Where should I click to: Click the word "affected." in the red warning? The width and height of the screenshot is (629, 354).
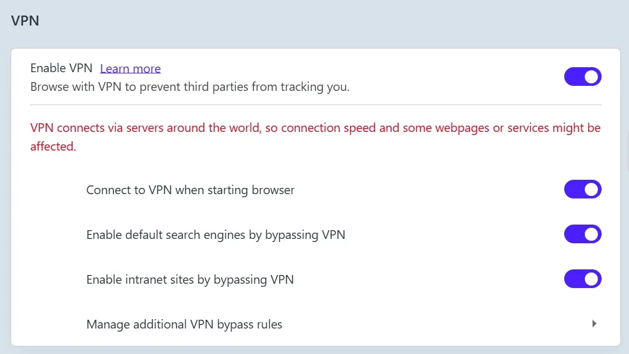click(x=54, y=147)
